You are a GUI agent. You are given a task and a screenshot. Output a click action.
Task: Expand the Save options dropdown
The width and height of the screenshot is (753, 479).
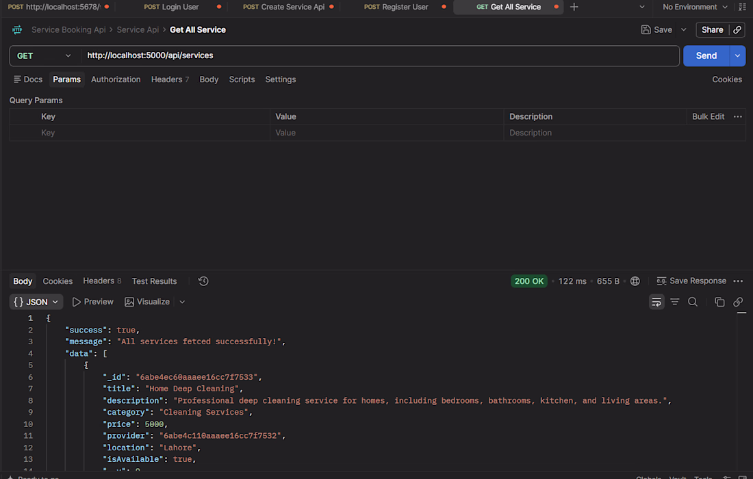click(683, 29)
